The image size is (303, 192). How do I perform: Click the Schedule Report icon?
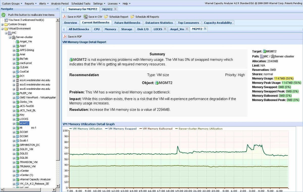[x=106, y=17]
